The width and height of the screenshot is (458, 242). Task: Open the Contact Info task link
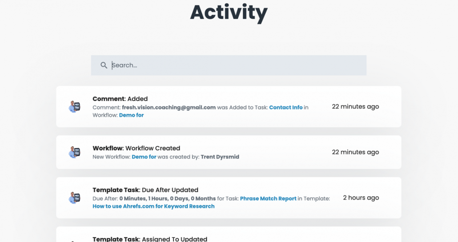[x=285, y=107]
